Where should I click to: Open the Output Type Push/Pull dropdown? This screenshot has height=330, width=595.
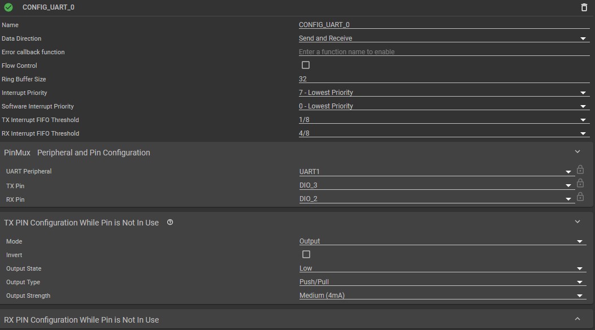click(x=442, y=282)
